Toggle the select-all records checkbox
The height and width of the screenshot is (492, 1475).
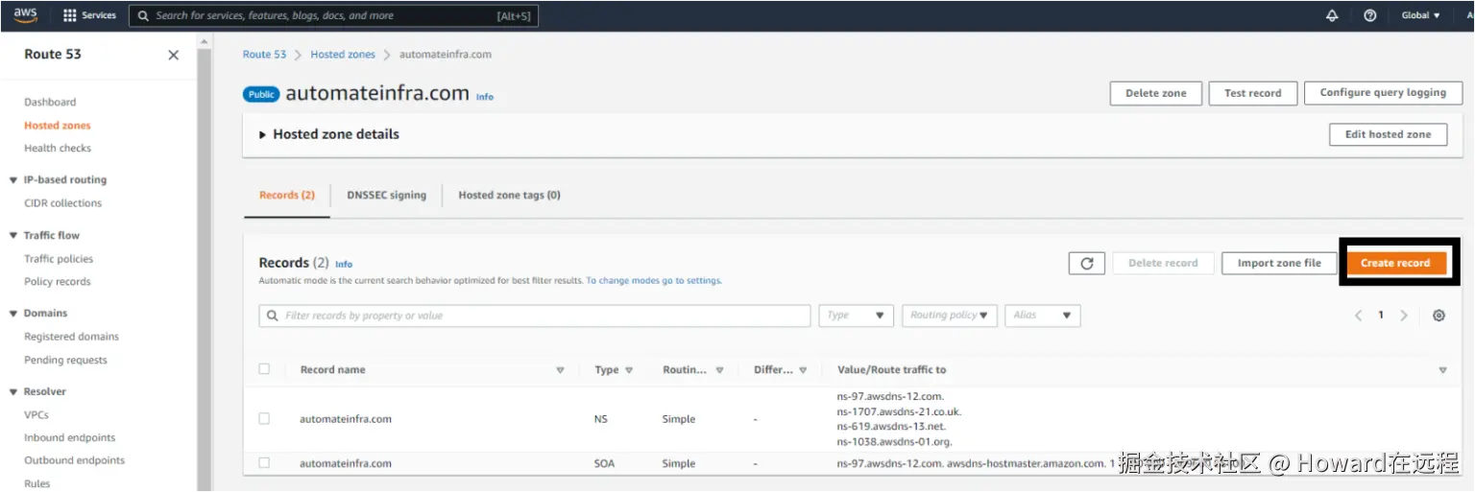(264, 369)
